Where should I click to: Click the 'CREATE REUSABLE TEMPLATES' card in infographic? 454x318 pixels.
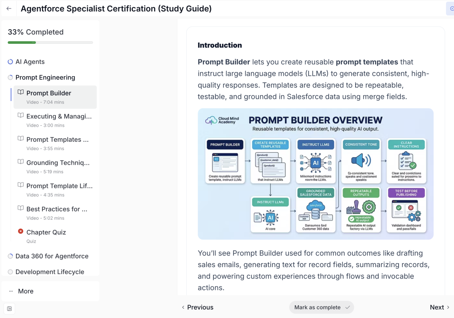(270, 161)
